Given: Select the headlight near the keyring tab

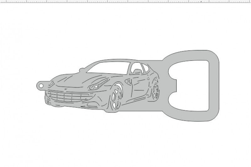Looking at the screenshot, I should (x=52, y=83).
